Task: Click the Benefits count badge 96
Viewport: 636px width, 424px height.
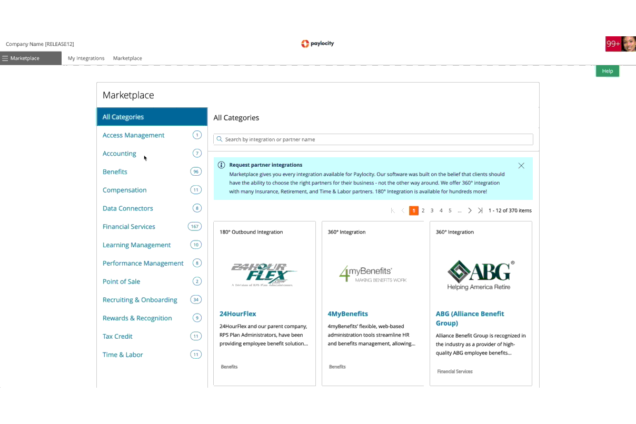Action: (196, 171)
